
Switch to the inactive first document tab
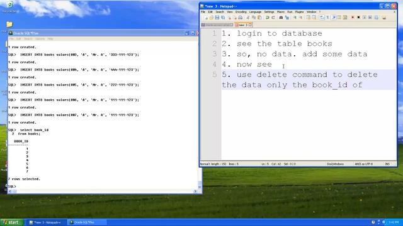tap(217, 25)
